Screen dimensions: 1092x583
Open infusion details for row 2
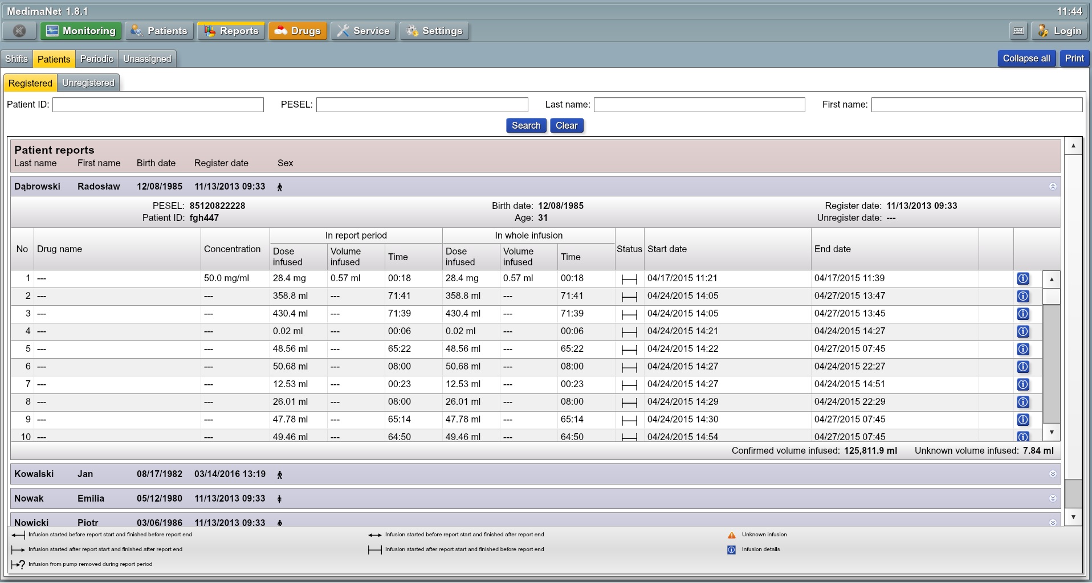[1023, 296]
